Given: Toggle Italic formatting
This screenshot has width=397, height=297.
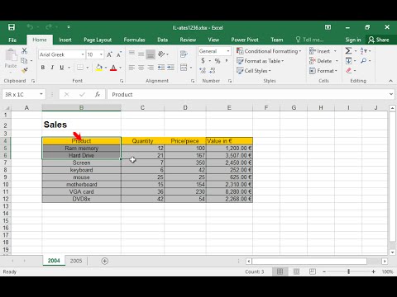Looking at the screenshot, I should pyautogui.click(x=52, y=68).
